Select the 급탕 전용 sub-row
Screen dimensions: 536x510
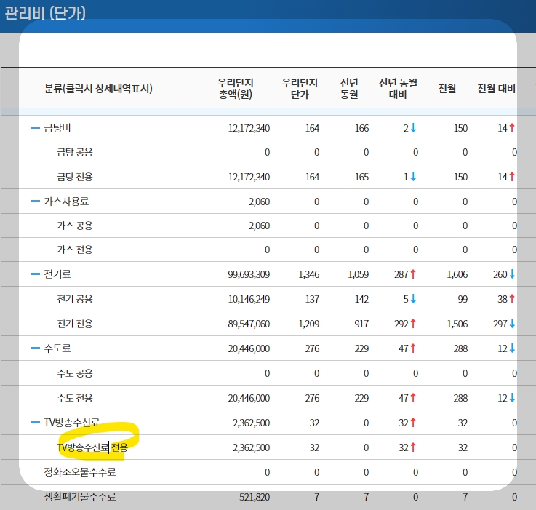tap(74, 177)
